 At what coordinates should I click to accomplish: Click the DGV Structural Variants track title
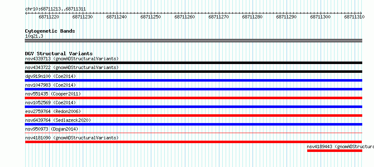[59, 54]
